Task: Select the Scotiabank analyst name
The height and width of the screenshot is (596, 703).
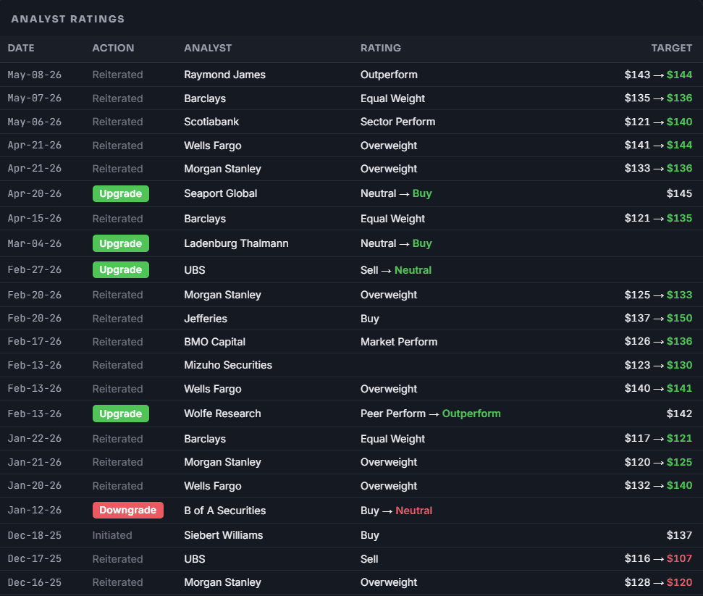Action: coord(211,122)
